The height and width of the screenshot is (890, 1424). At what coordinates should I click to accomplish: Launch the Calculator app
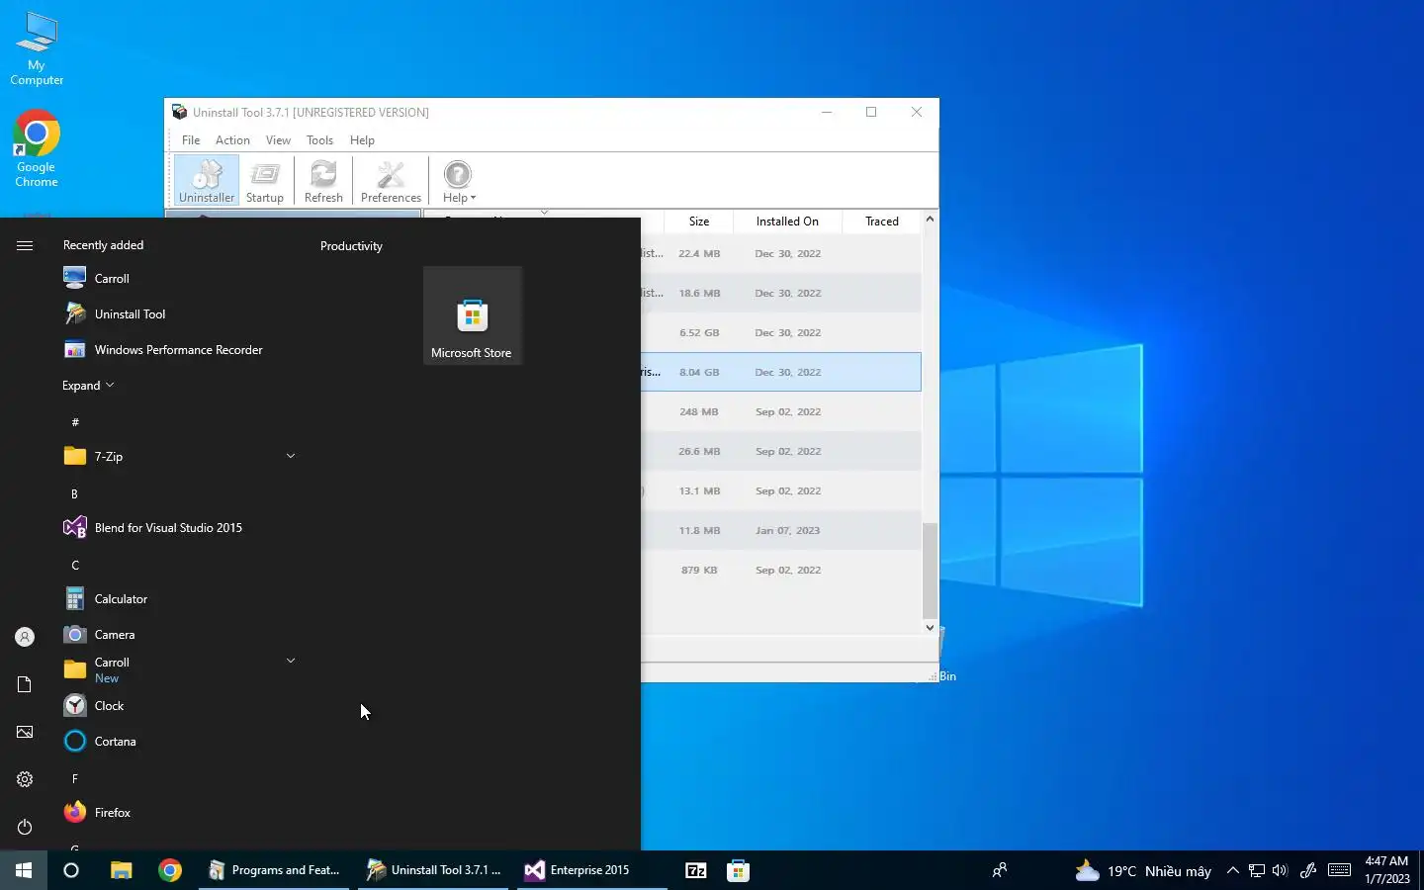pyautogui.click(x=178, y=599)
